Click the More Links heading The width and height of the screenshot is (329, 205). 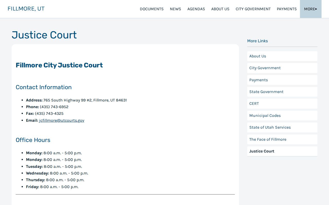tap(258, 41)
